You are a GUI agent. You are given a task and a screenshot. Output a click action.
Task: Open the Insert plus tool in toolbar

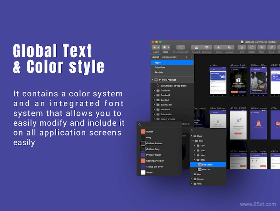click(x=156, y=48)
